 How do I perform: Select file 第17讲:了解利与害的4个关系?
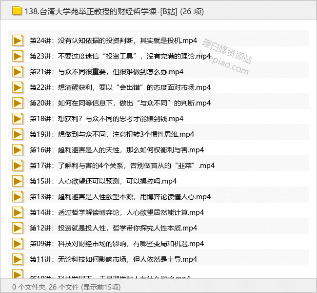pos(122,166)
